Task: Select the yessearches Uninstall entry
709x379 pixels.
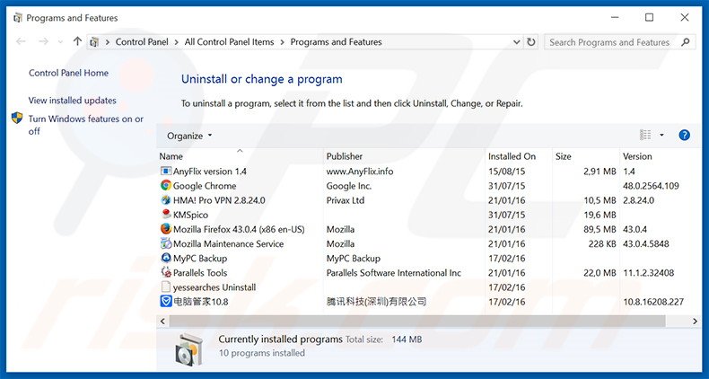Action: [214, 287]
